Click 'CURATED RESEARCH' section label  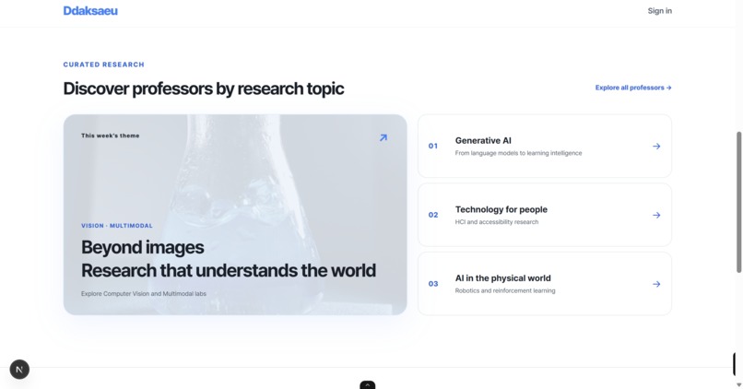pos(104,65)
